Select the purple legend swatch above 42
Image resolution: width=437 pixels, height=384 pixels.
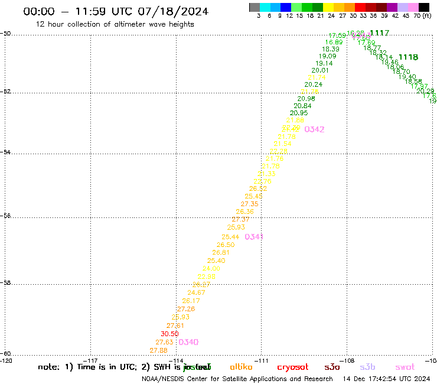[392, 7]
